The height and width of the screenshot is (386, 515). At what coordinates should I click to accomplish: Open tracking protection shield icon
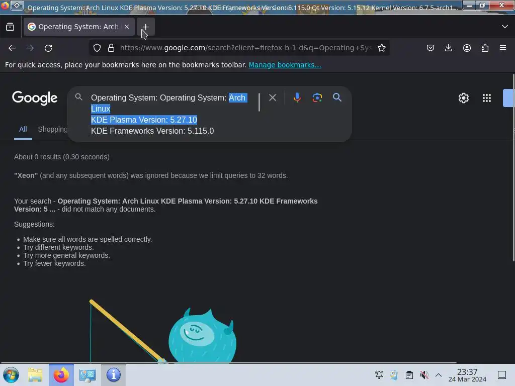[x=97, y=48]
